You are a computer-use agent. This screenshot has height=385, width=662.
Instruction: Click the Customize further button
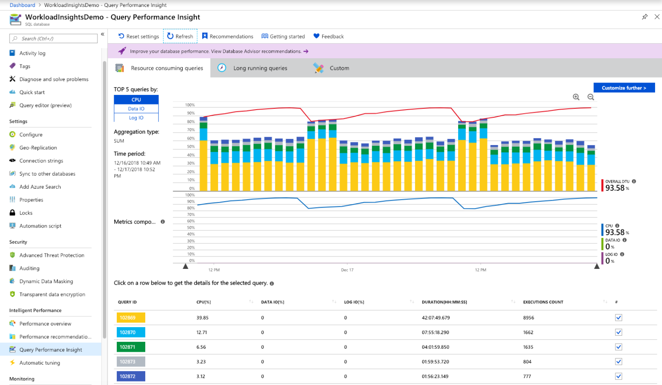(x=624, y=88)
